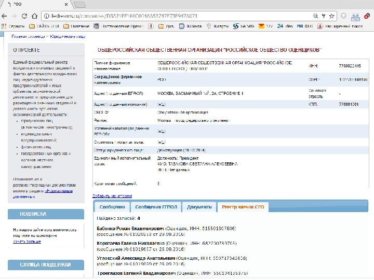Bookmark this page with star icon
The image size is (374, 280).
pyautogui.click(x=332, y=16)
